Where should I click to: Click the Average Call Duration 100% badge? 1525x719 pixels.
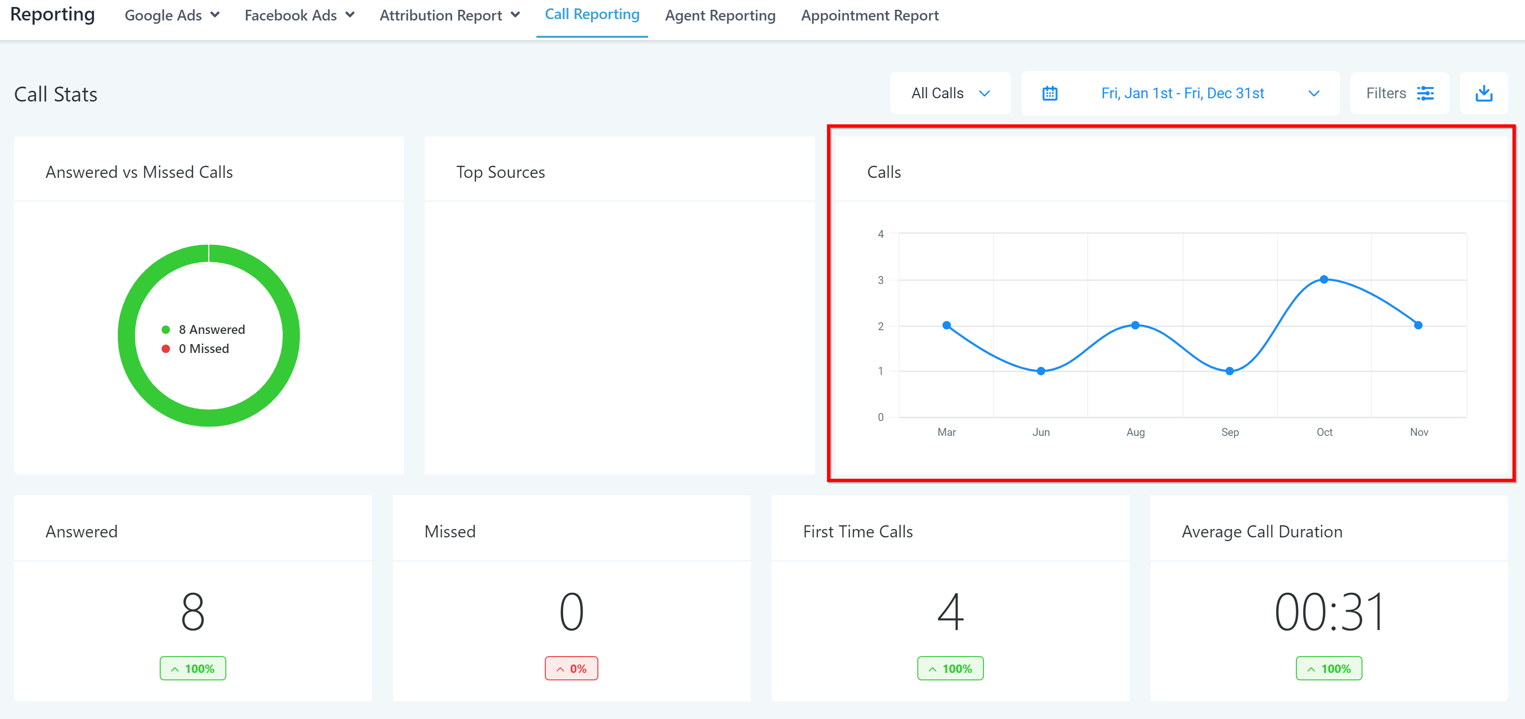click(1328, 668)
